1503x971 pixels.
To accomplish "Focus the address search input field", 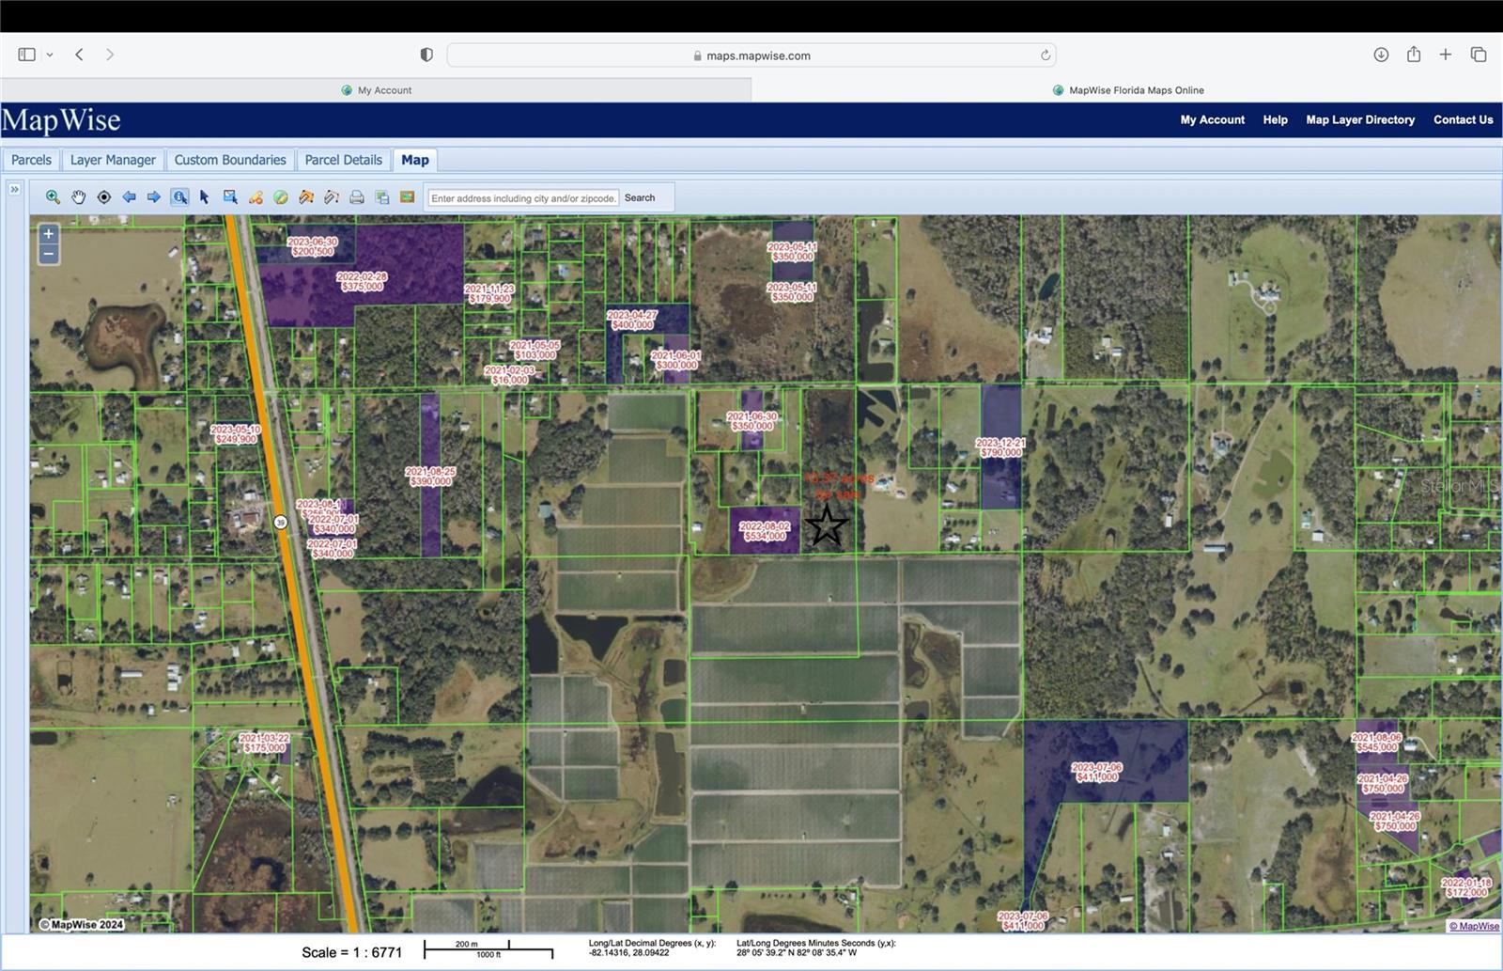I will [x=523, y=198].
